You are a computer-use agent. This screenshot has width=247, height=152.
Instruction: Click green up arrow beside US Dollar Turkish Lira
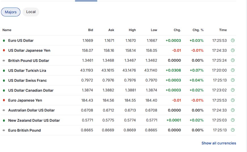pos(4,71)
